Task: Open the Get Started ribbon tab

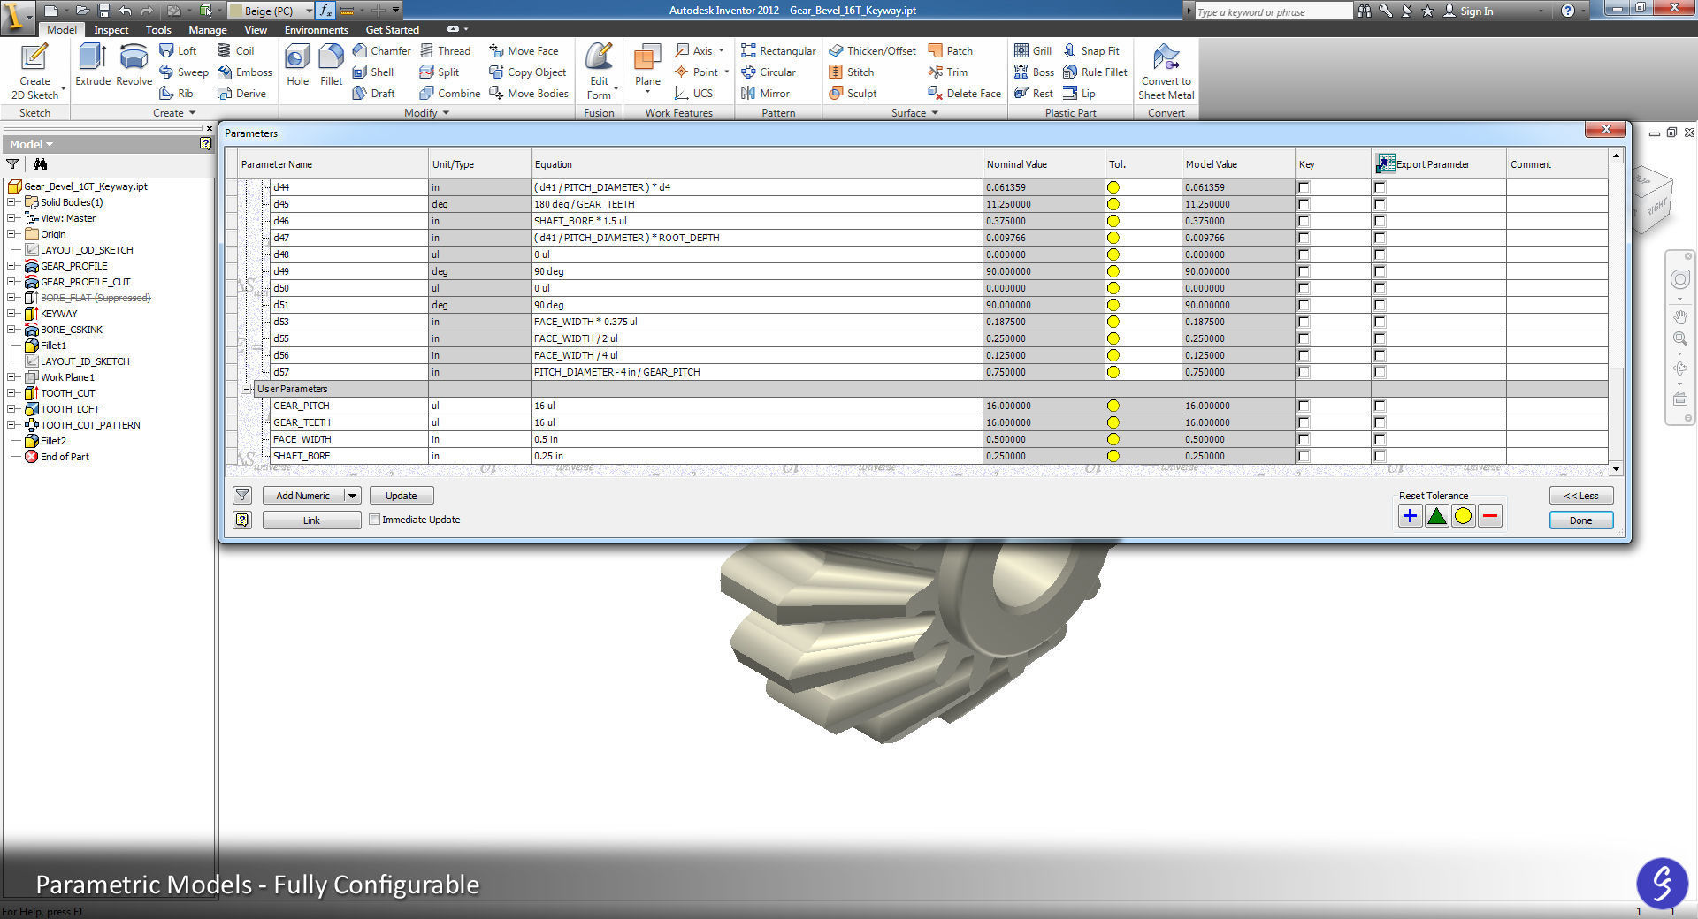Action: tap(393, 29)
